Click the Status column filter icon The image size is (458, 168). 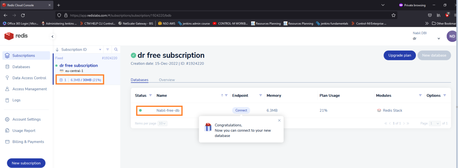[150, 95]
